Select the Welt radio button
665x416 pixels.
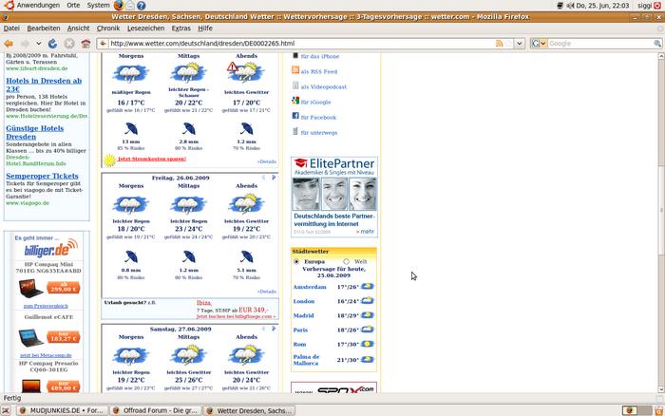[346, 261]
